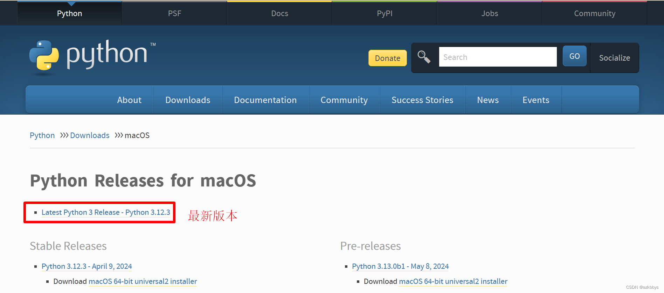
Task: Submit search with the GO button
Action: click(575, 56)
